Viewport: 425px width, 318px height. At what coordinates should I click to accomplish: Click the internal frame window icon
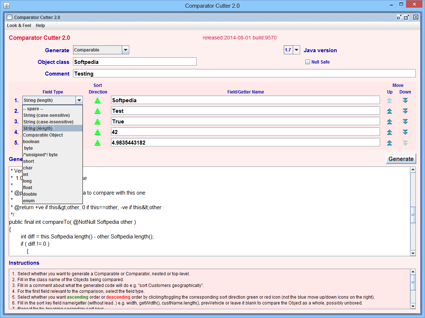tap(9, 18)
